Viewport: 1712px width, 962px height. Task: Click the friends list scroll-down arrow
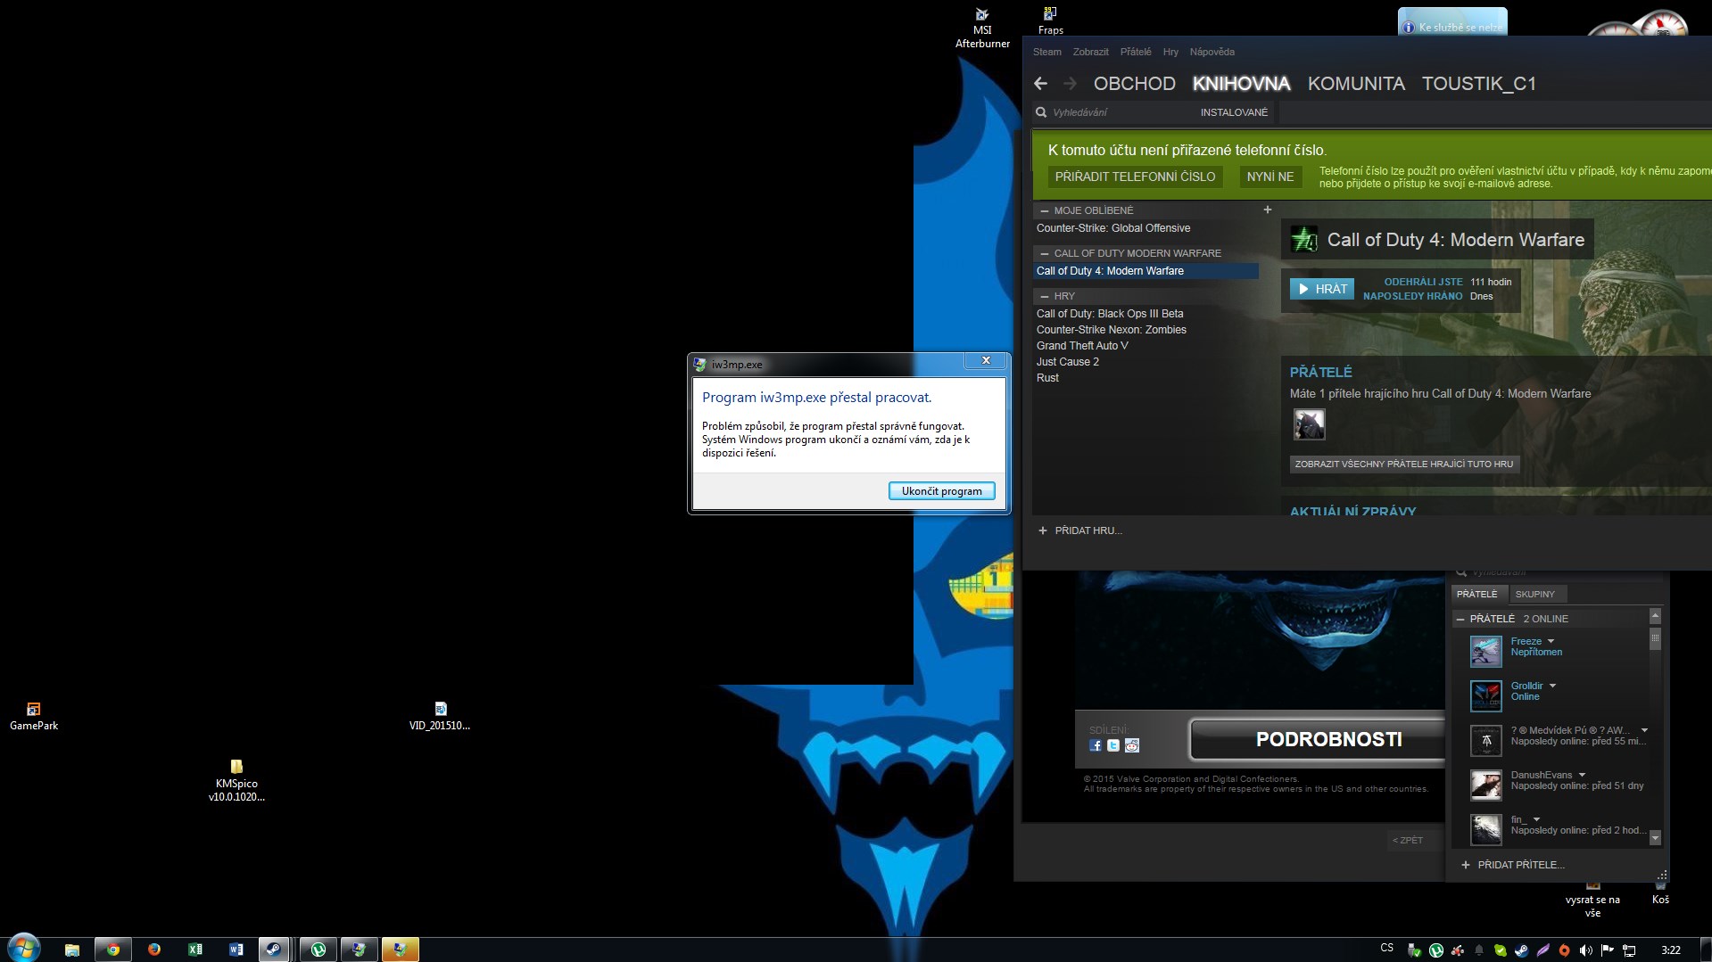tap(1655, 838)
